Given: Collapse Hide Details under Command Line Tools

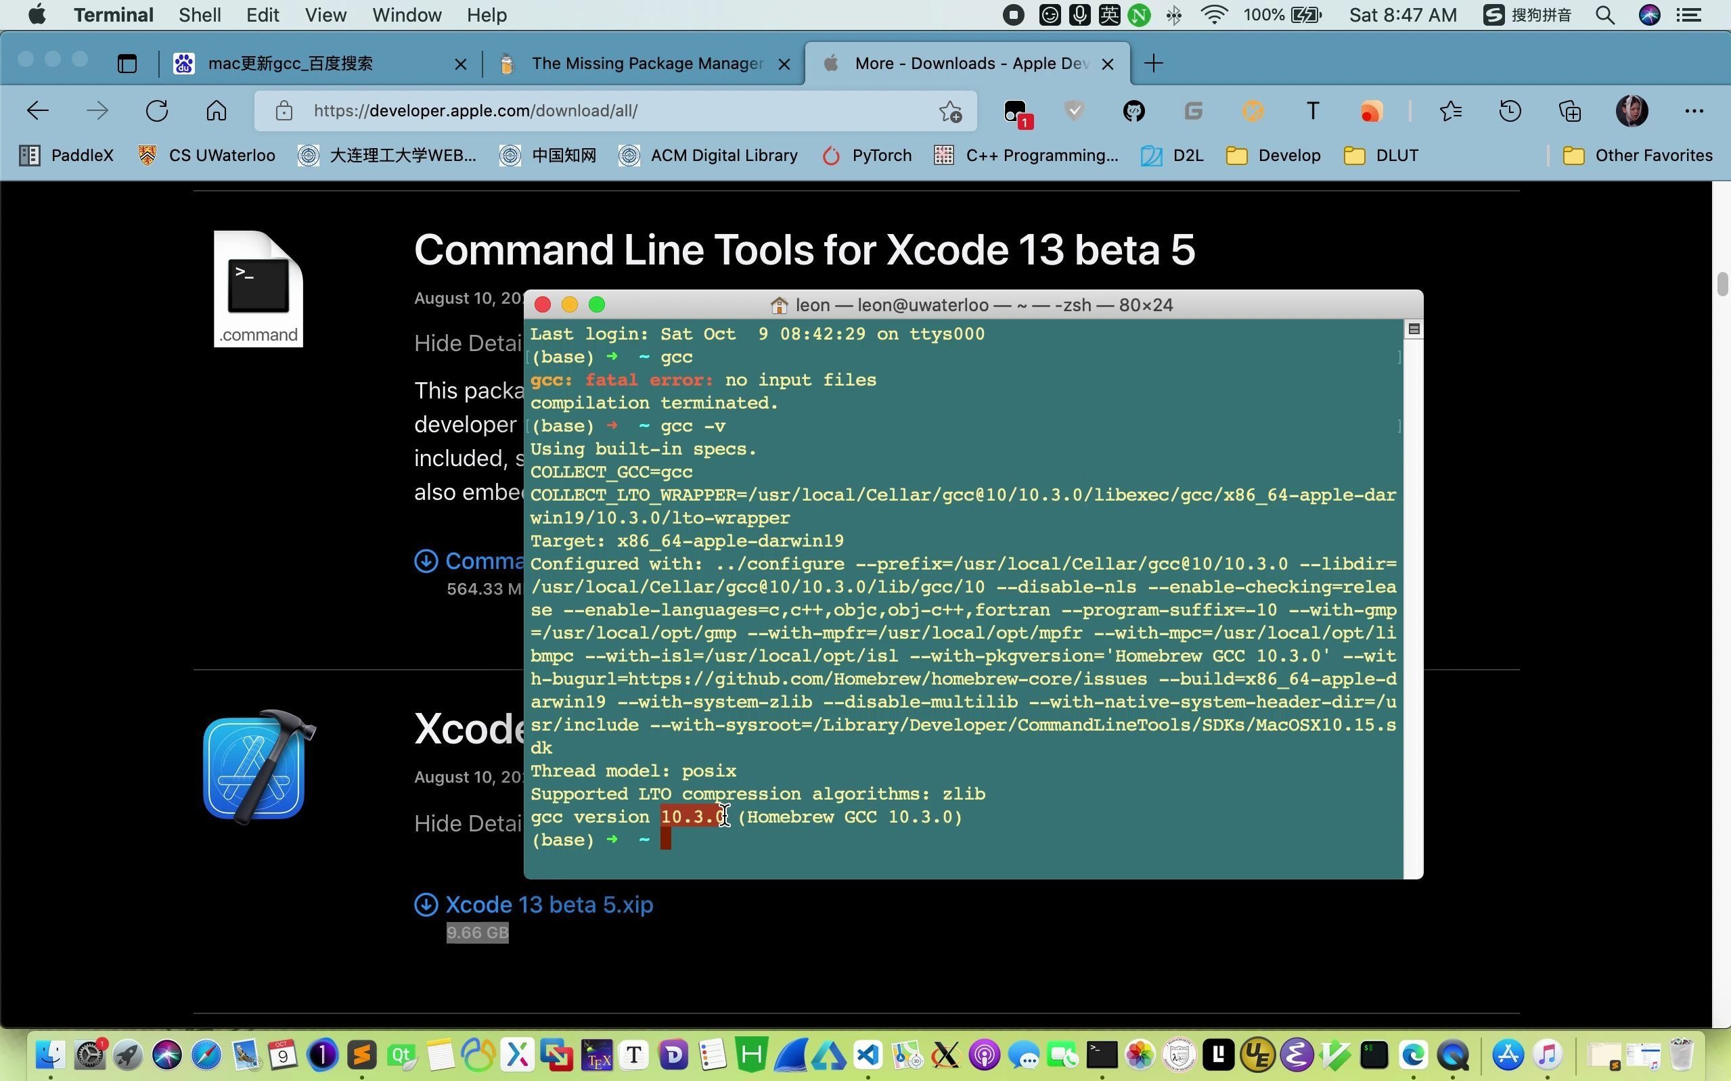Looking at the screenshot, I should pyautogui.click(x=468, y=343).
